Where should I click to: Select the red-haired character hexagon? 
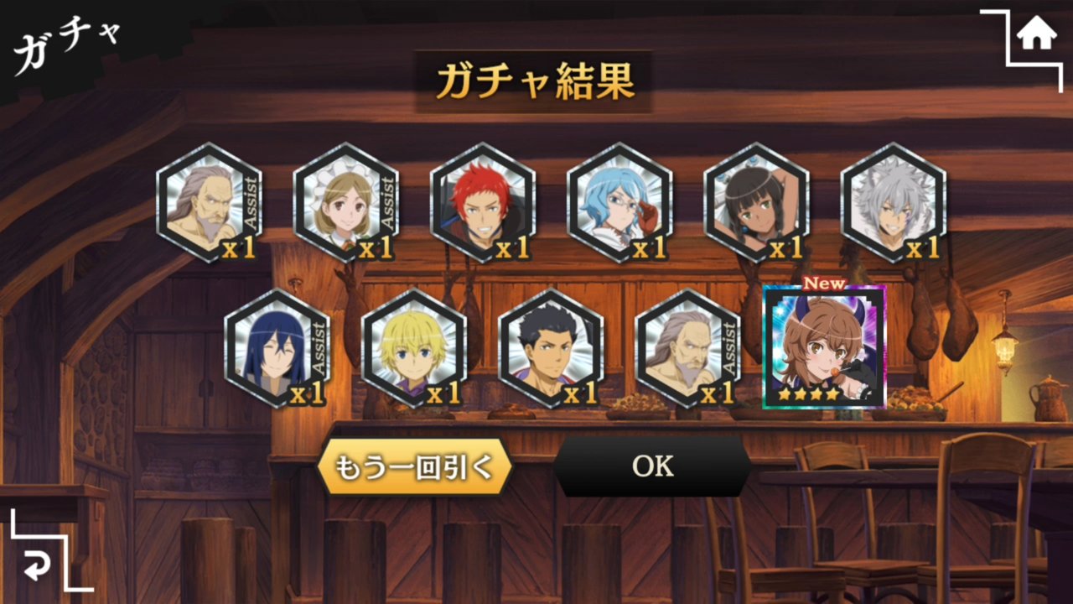pyautogui.click(x=482, y=202)
